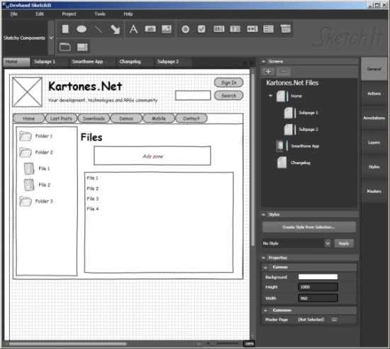Click the Downloads nav tab on canvas
The width and height of the screenshot is (390, 349).
(x=94, y=119)
